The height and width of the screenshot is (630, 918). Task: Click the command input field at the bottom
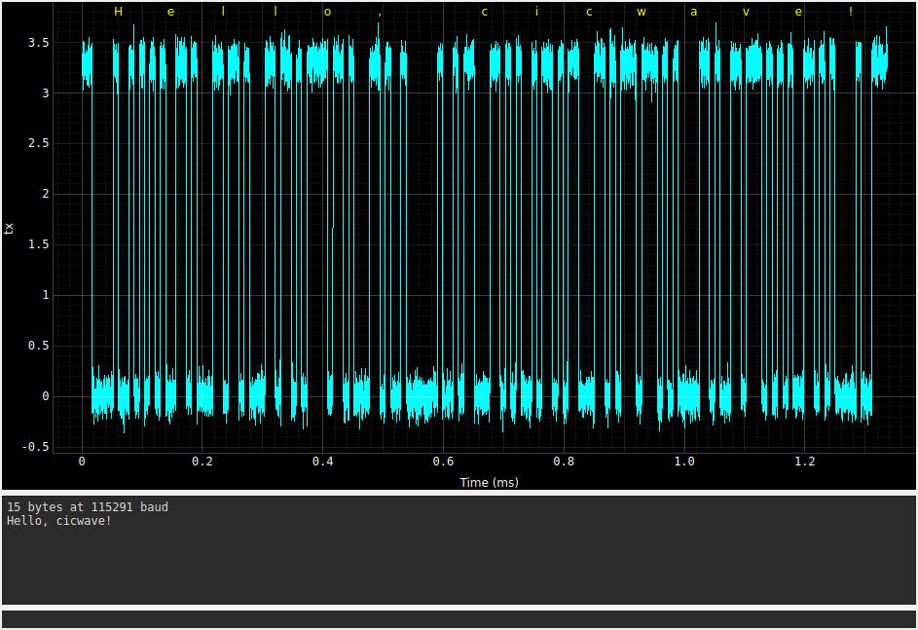(x=459, y=619)
